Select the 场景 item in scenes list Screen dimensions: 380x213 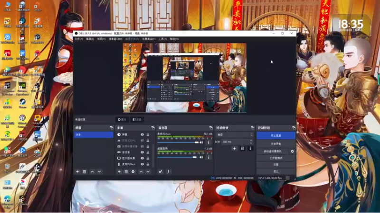click(94, 135)
